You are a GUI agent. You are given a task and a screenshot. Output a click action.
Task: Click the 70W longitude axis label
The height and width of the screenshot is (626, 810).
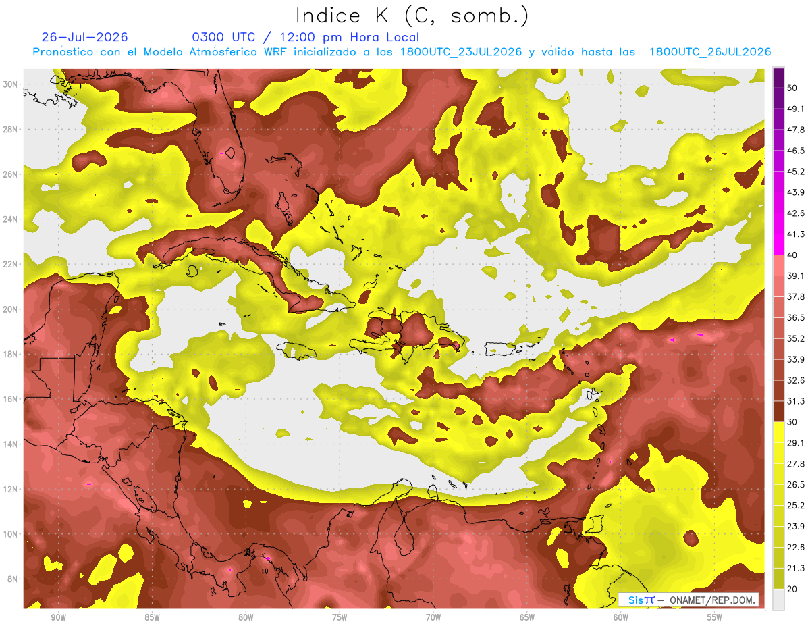point(433,618)
